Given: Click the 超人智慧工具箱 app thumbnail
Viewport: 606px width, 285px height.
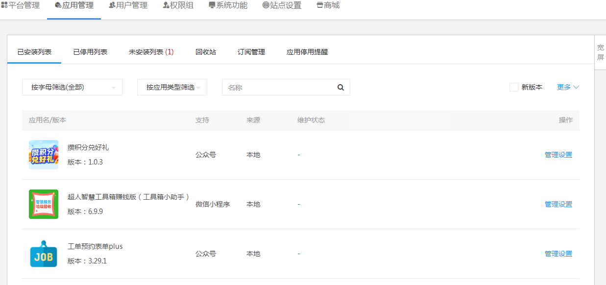Looking at the screenshot, I should point(44,204).
